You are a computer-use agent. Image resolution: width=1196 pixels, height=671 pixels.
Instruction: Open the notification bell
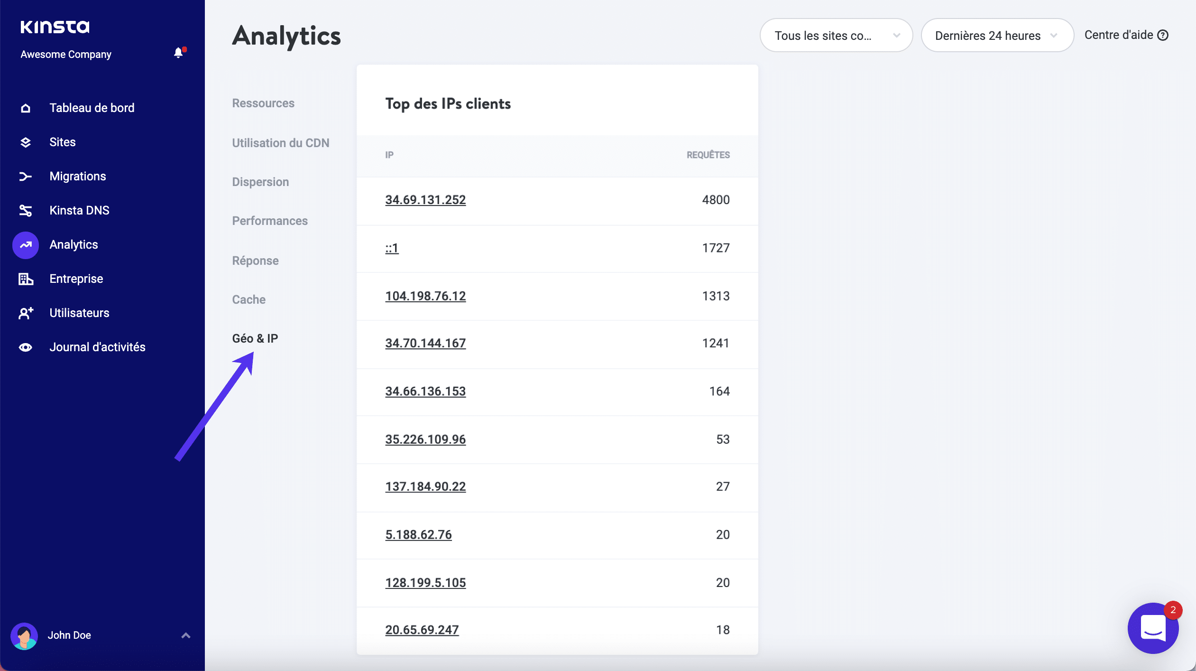178,53
